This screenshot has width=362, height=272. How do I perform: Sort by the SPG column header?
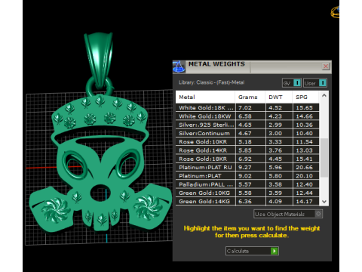tap(306, 97)
